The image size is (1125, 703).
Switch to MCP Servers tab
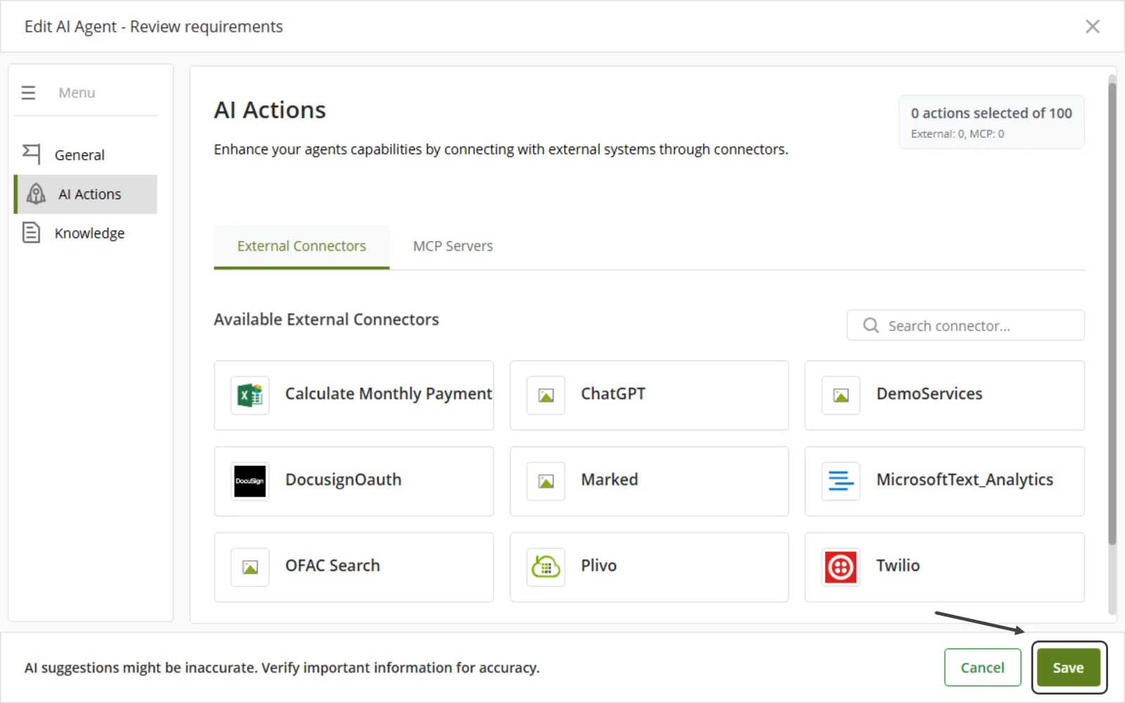[453, 246]
